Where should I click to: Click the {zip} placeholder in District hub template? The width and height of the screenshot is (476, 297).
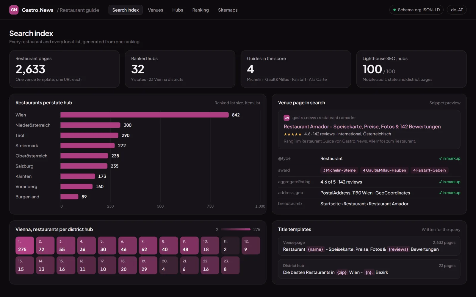pos(342,272)
